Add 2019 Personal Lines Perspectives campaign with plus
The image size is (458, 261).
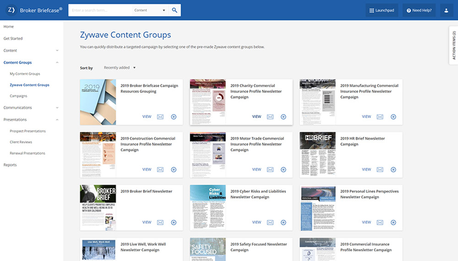[393, 223]
